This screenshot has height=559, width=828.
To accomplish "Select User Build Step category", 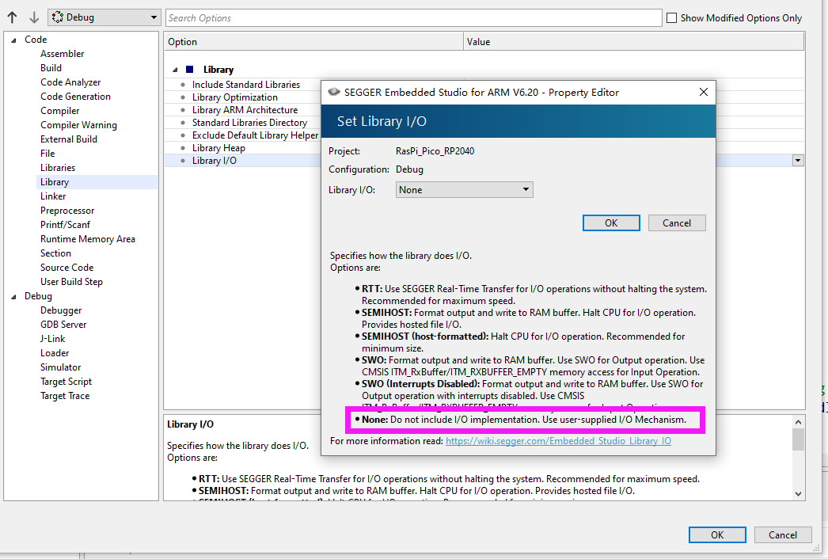I will coord(72,282).
